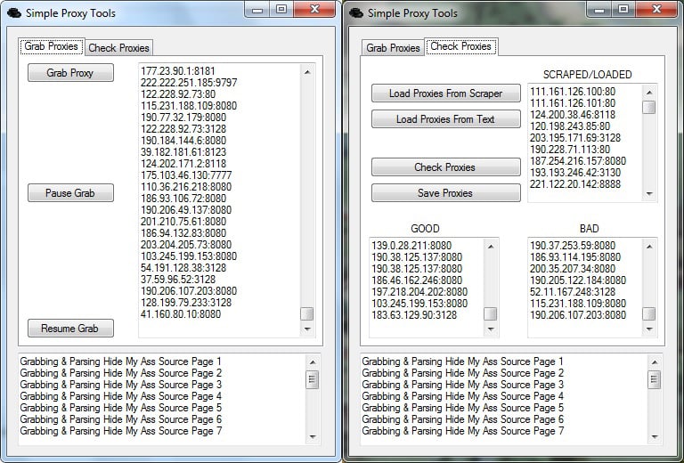Select proxy 175.103.46.130:7777
684x463 pixels.
click(186, 175)
